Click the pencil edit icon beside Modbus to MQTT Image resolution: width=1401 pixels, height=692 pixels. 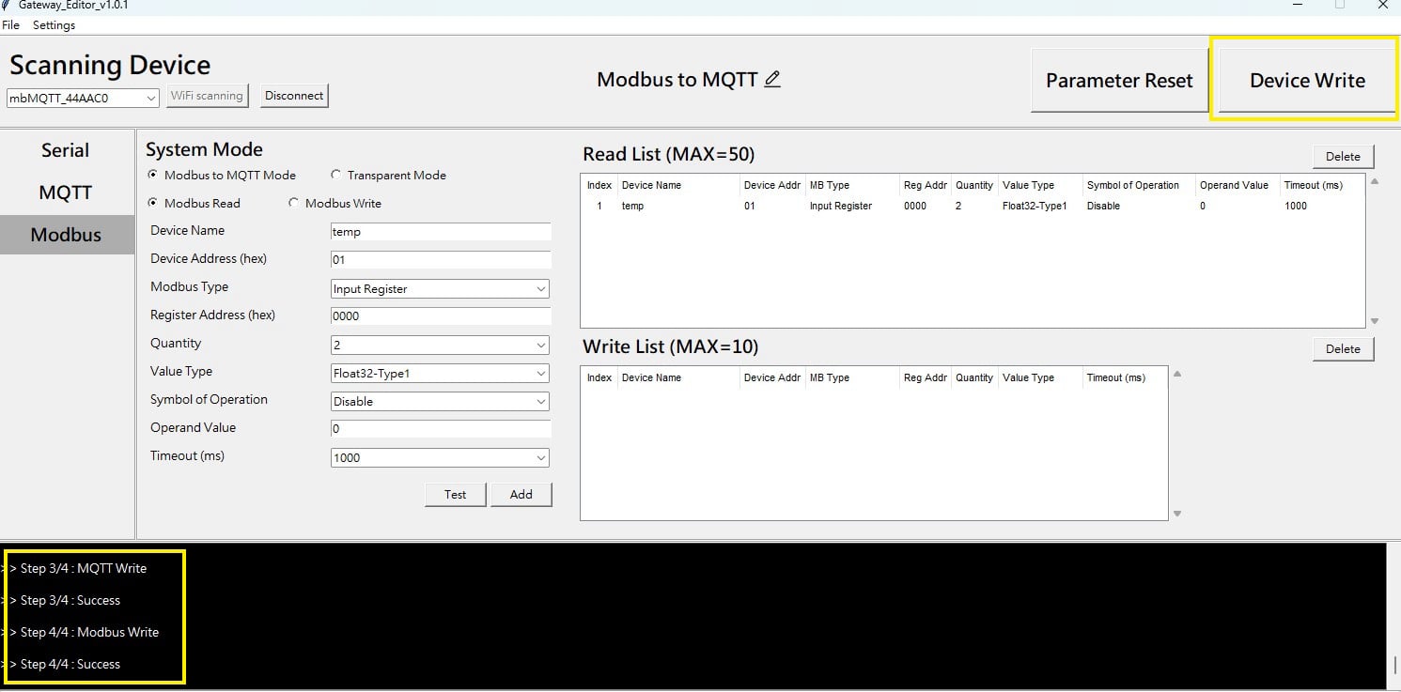(x=772, y=80)
